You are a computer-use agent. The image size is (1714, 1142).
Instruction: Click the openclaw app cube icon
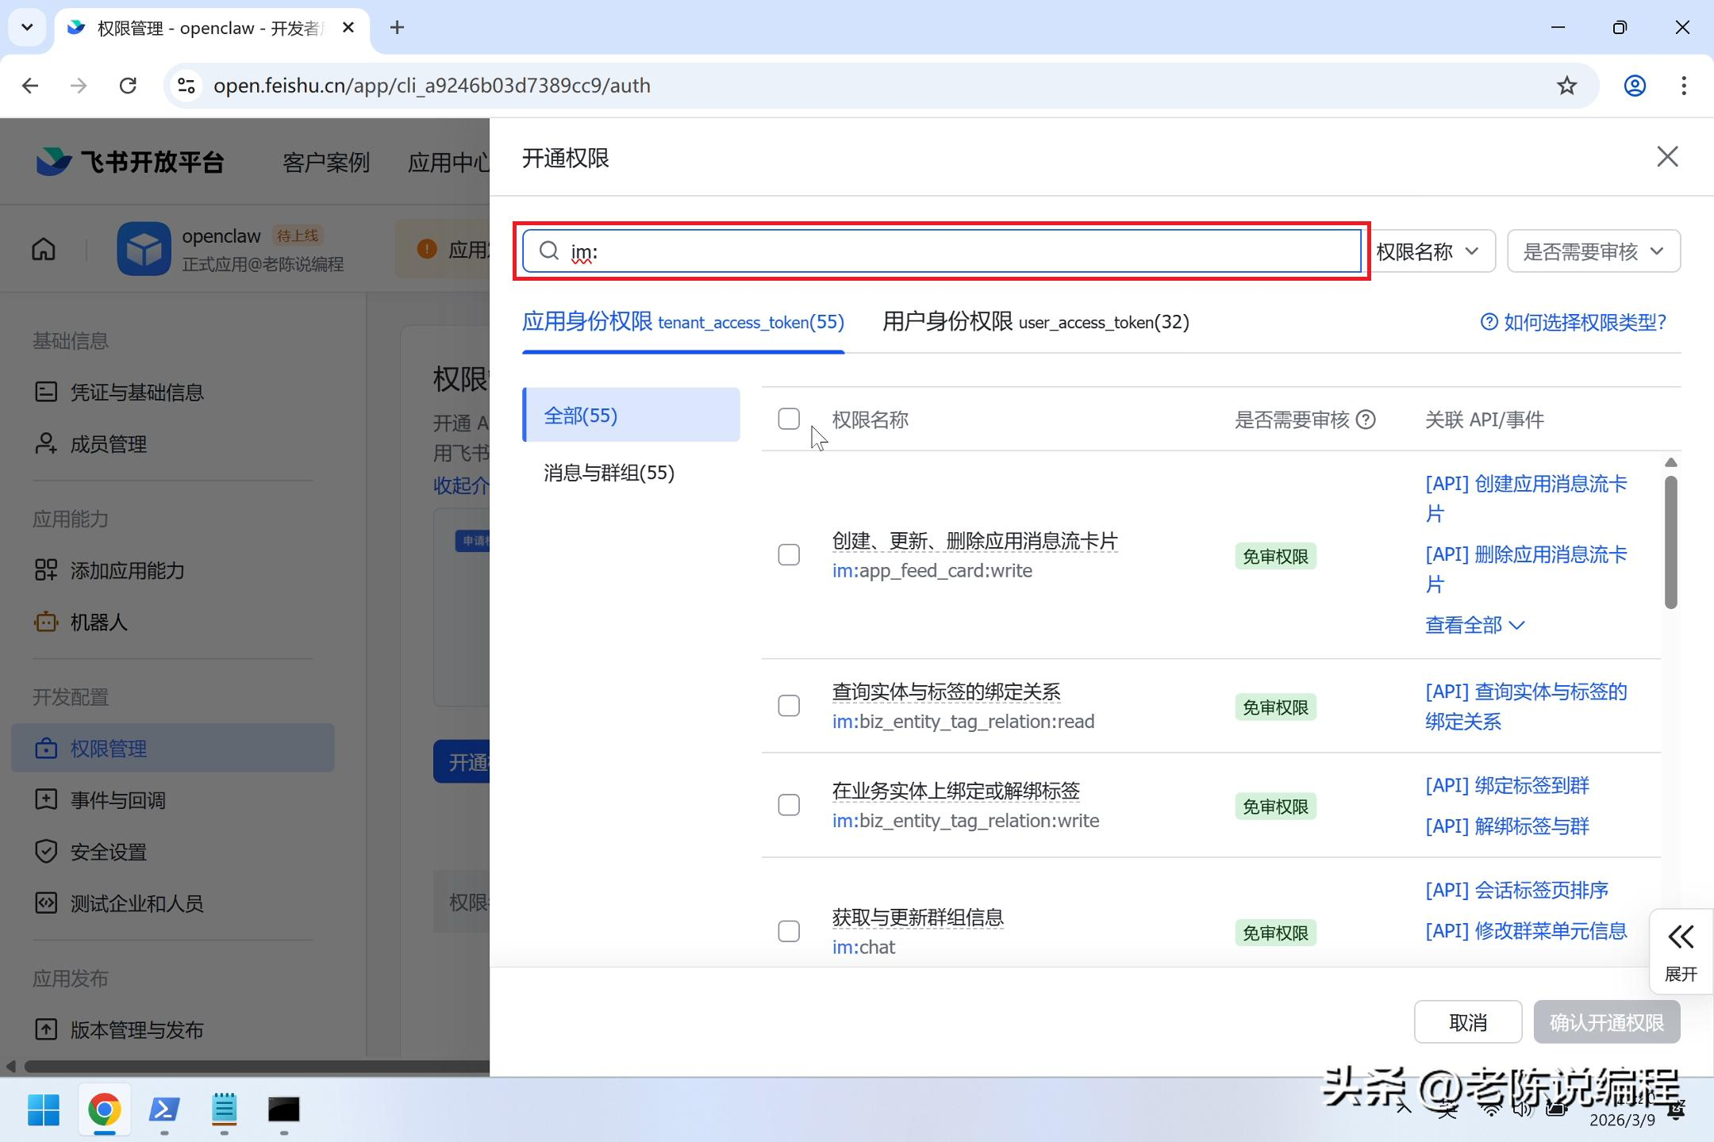tap(144, 249)
